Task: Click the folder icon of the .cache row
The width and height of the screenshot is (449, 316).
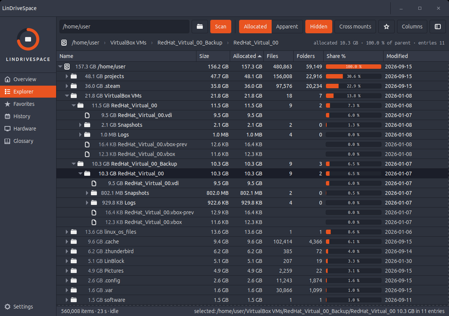Action: click(74, 242)
